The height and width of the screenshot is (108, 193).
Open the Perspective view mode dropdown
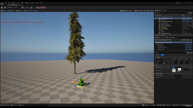pos(124,11)
